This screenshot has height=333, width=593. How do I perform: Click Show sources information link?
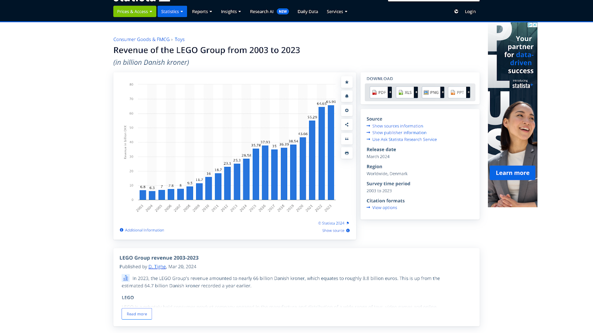click(x=398, y=126)
